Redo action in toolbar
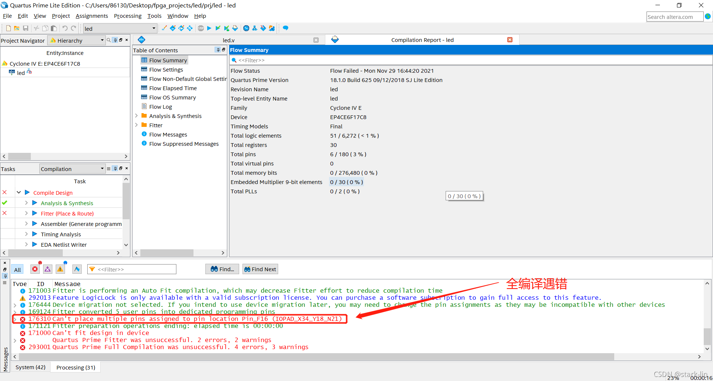713x381 pixels. [x=74, y=28]
